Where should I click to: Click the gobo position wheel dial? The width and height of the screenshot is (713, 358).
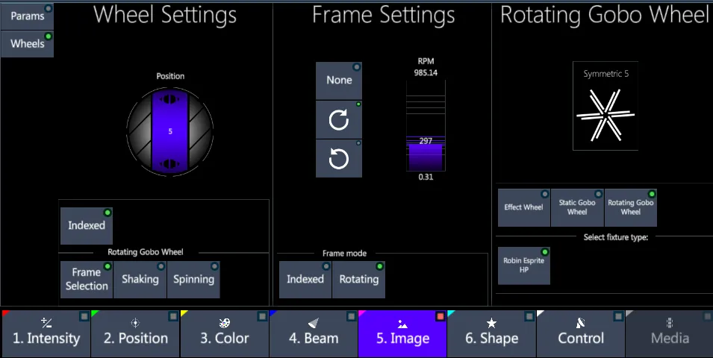(x=170, y=131)
